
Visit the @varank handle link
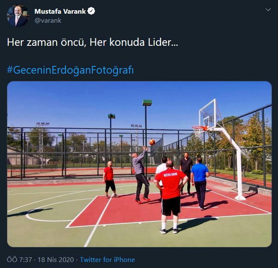[48, 21]
